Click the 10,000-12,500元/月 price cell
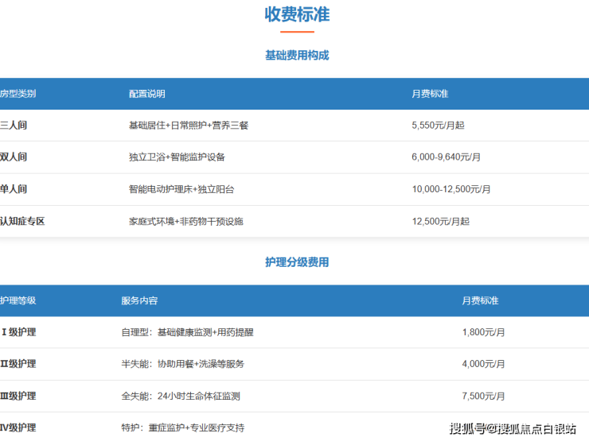589x441 pixels. click(451, 189)
